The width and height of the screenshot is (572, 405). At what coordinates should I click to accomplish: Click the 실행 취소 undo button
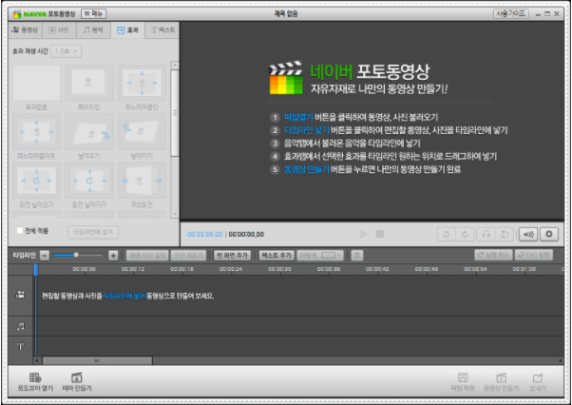click(x=493, y=255)
